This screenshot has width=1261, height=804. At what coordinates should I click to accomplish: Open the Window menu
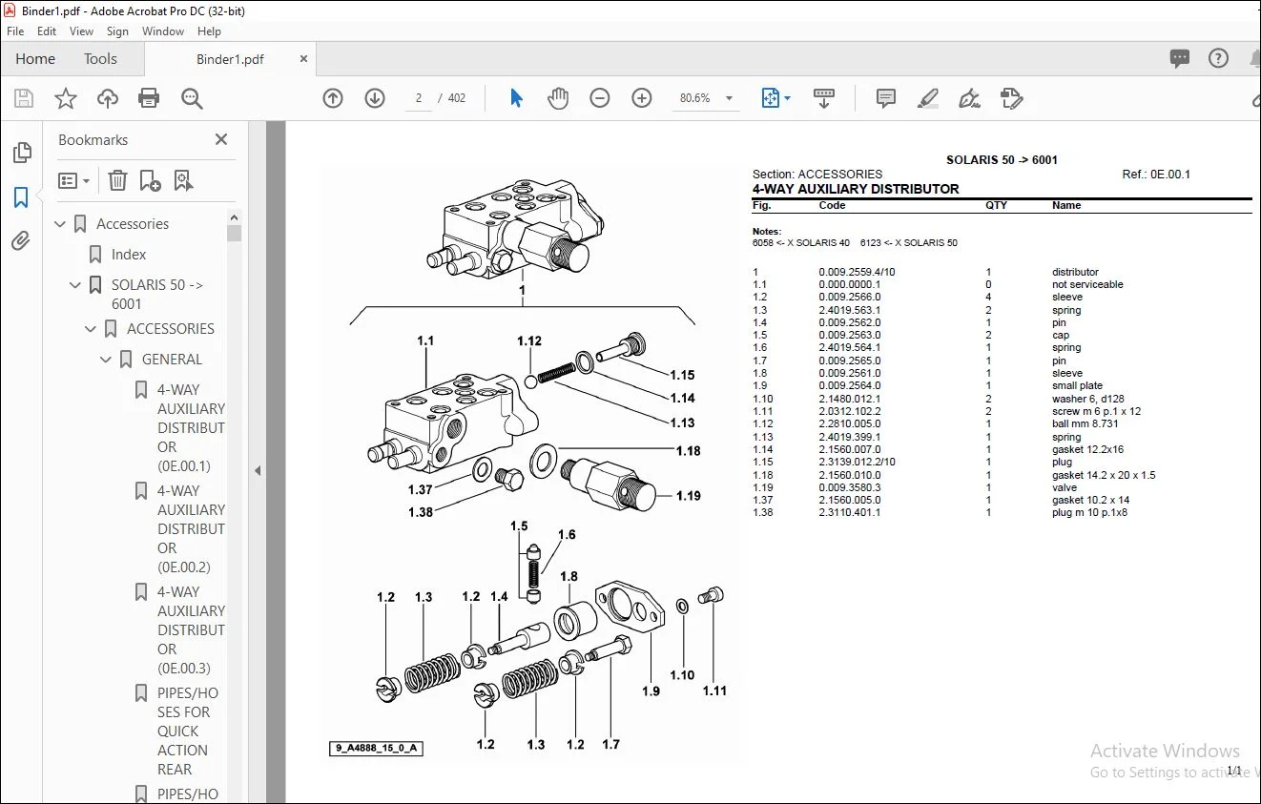(163, 31)
